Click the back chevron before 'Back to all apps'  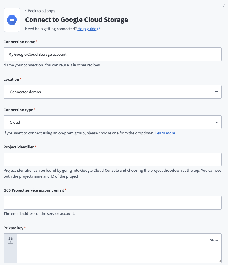pos(26,11)
